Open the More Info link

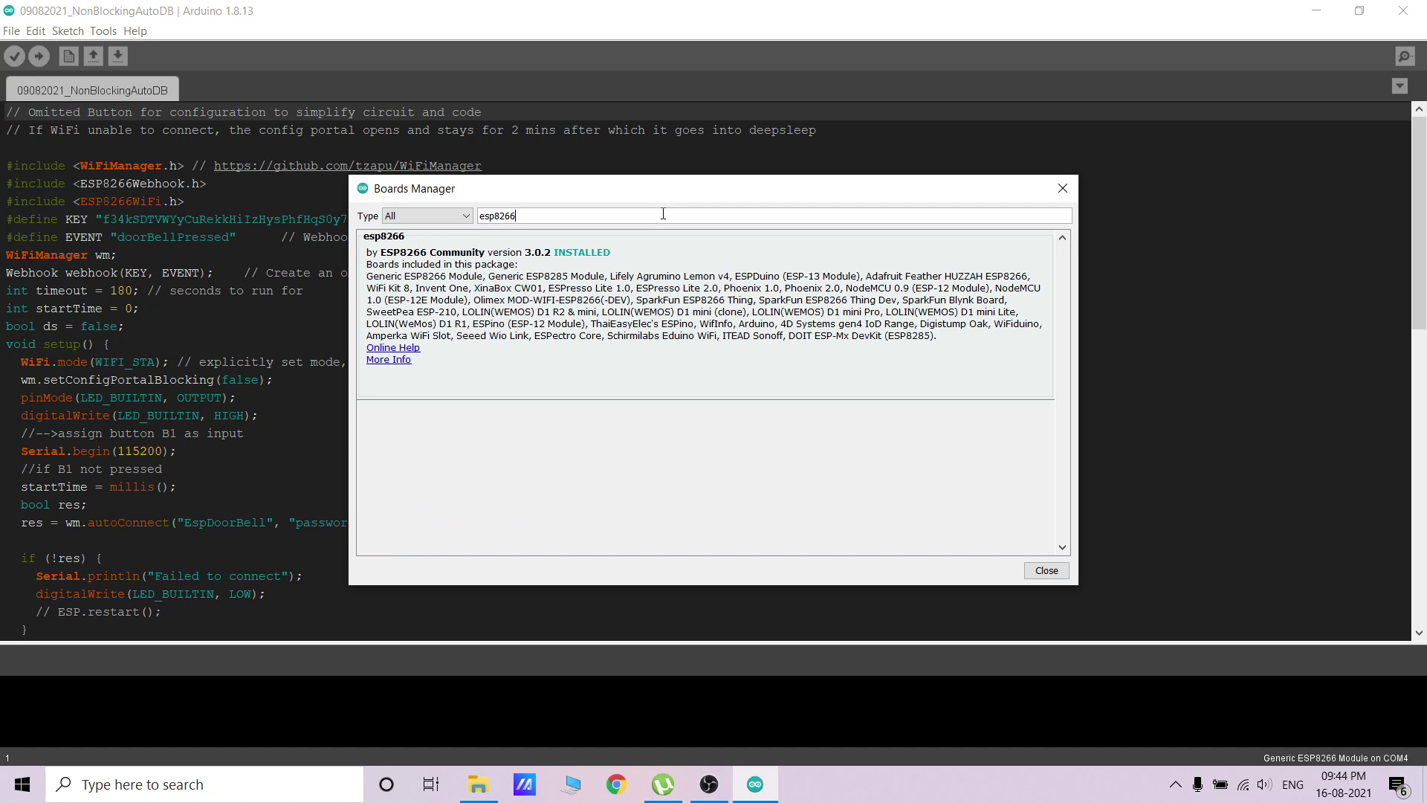[388, 360]
